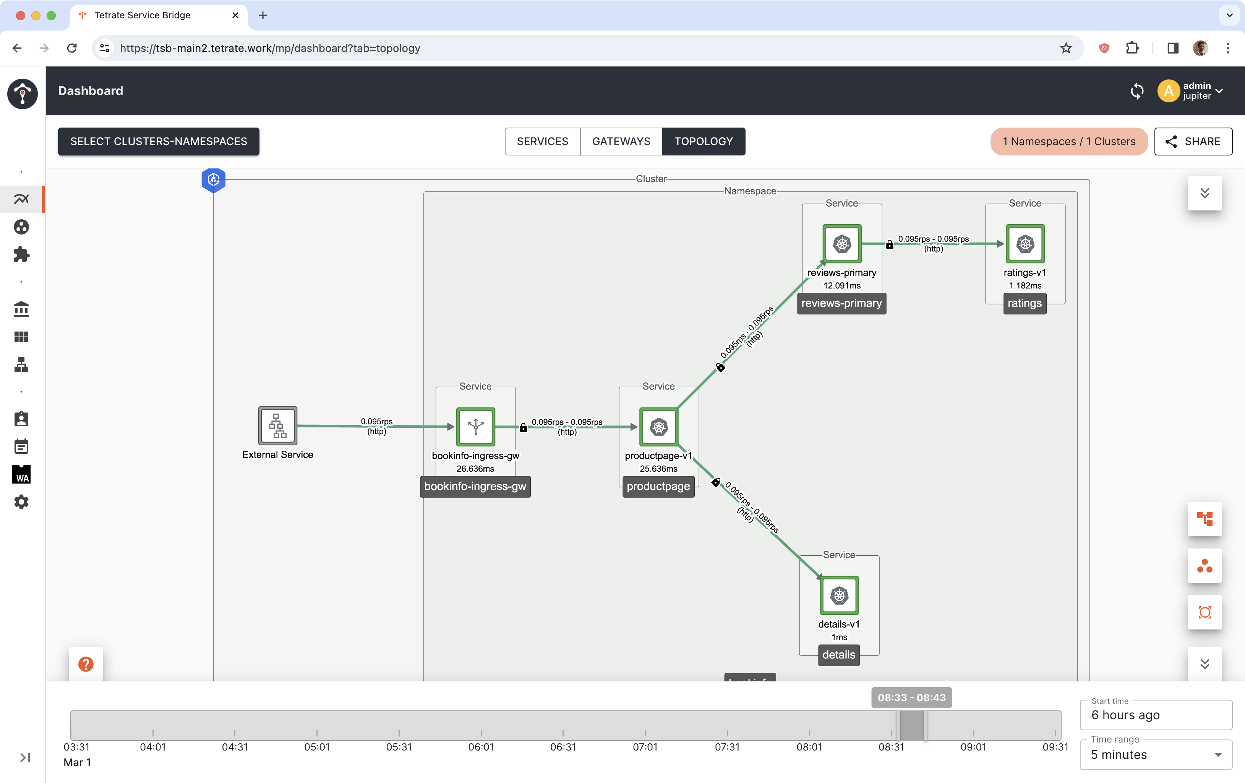Expand the top double-chevron panel
This screenshot has width=1245, height=783.
pyautogui.click(x=1204, y=193)
